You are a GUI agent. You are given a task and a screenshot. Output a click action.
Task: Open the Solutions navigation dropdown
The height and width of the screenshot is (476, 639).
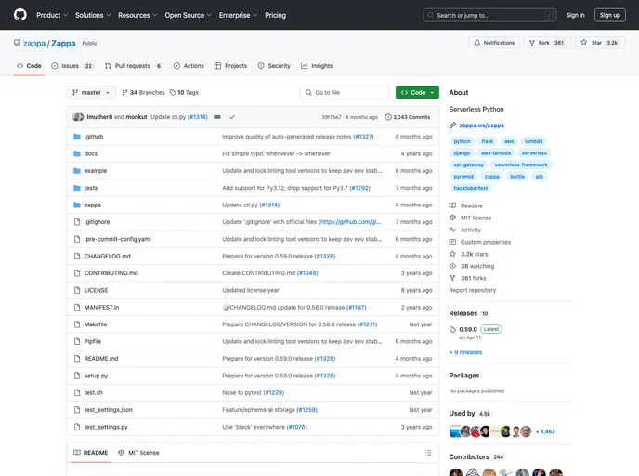pyautogui.click(x=92, y=15)
